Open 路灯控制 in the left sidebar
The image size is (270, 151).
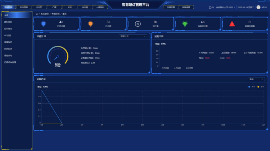(x=9, y=22)
